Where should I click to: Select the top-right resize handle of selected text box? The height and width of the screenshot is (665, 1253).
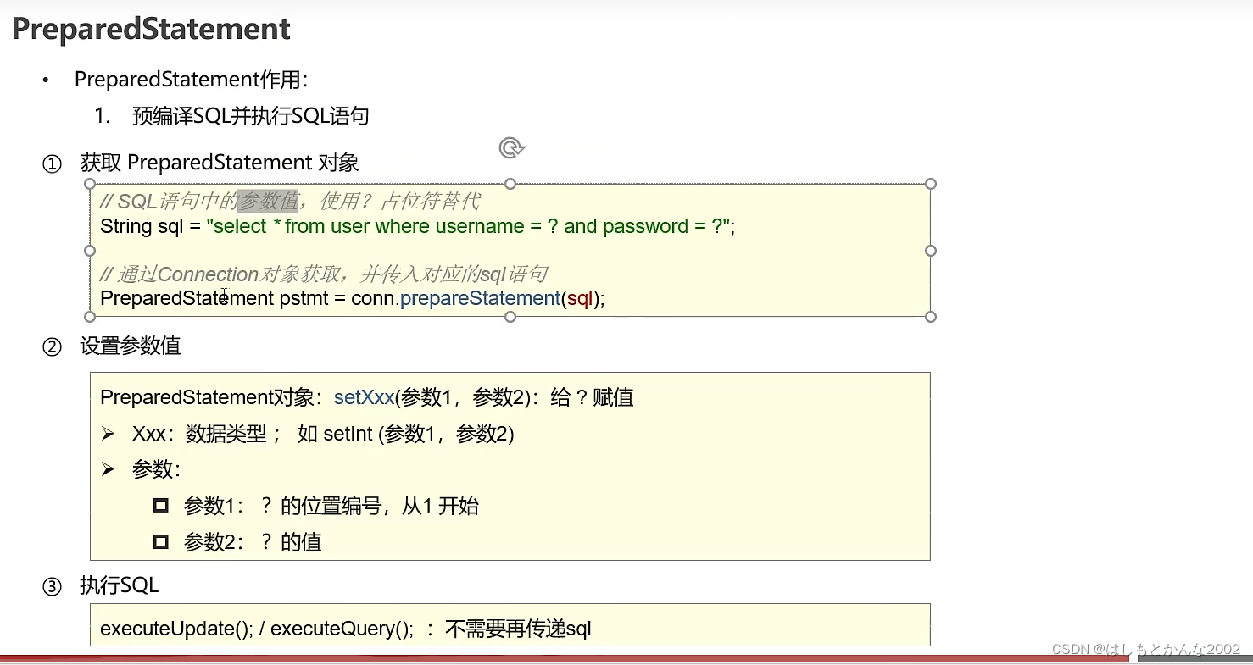pos(931,184)
